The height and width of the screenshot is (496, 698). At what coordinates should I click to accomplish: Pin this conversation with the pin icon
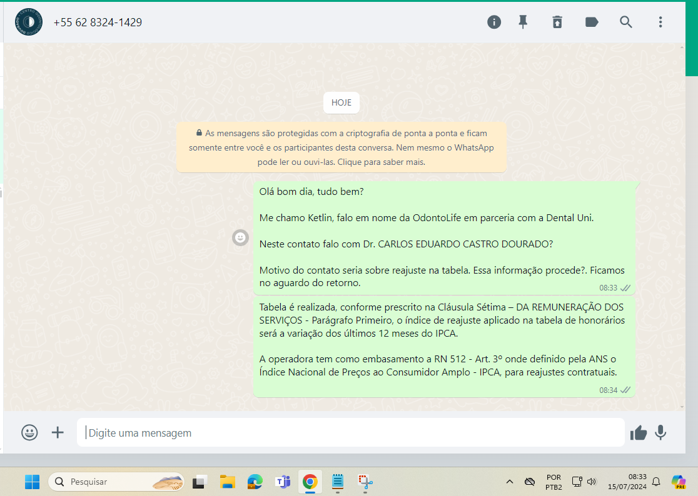pos(523,22)
